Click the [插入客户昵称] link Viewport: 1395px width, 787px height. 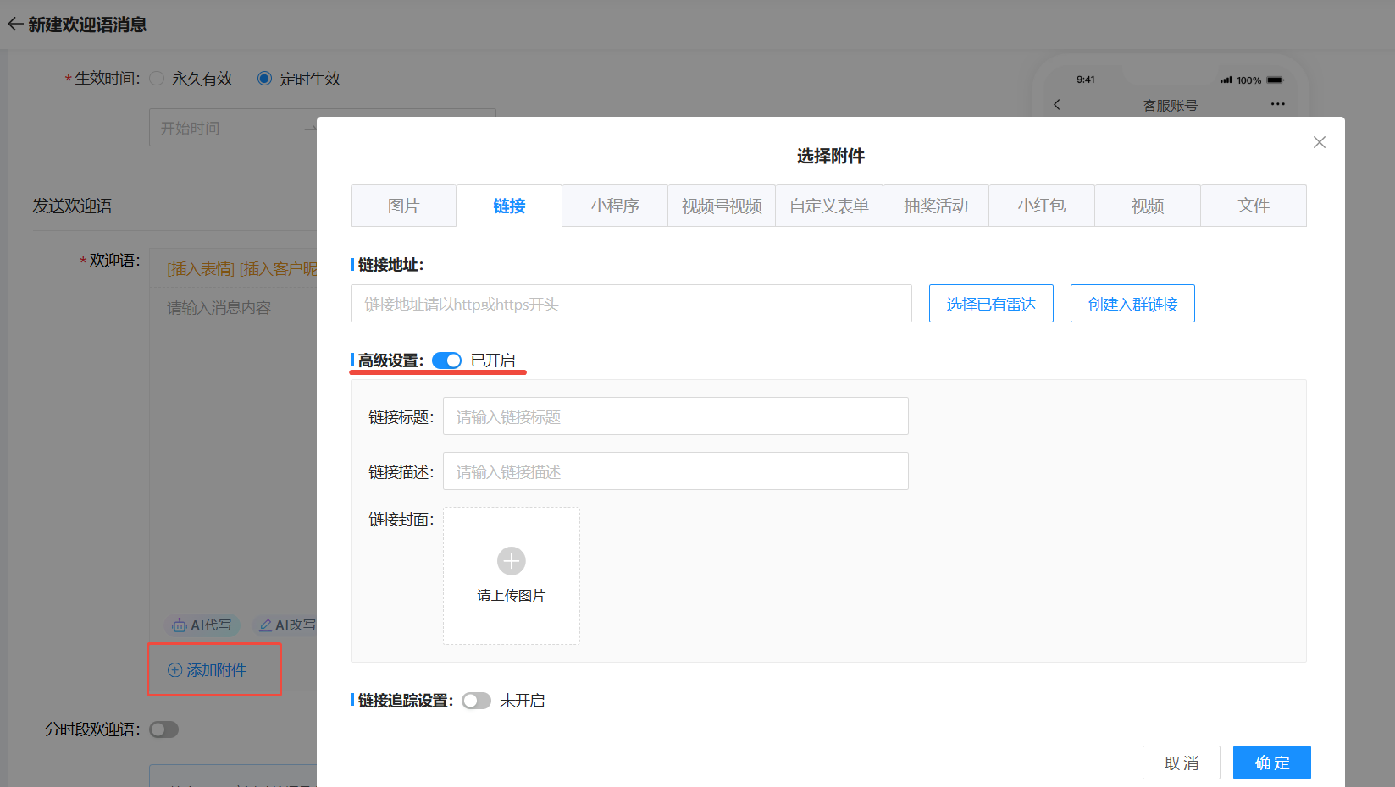pyautogui.click(x=279, y=269)
